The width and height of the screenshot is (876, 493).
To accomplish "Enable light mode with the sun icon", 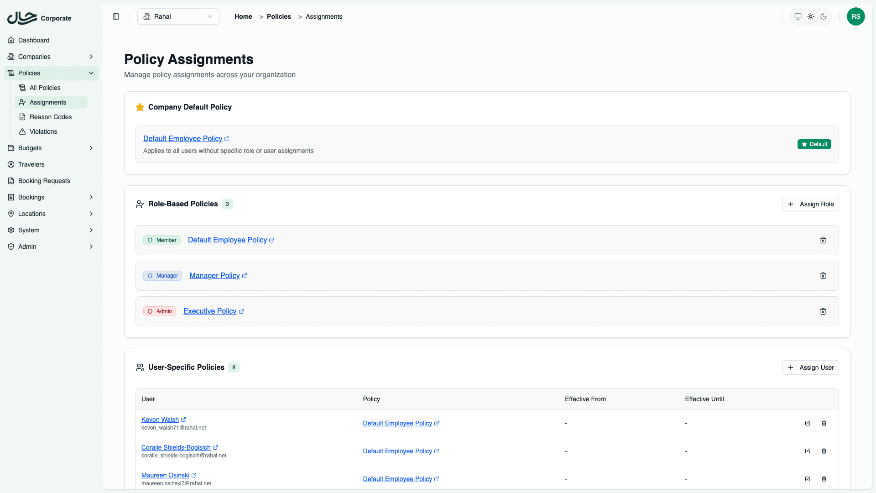I will pos(811,16).
